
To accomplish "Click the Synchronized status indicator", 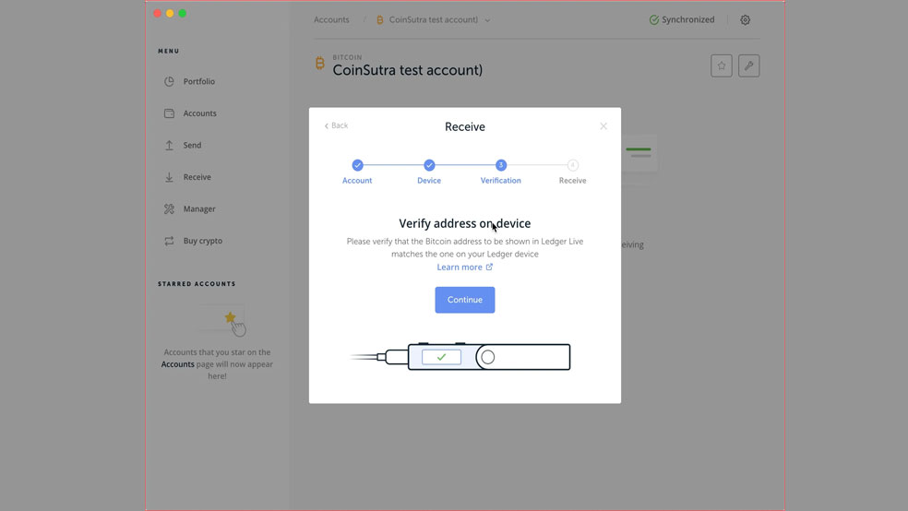I will point(682,19).
